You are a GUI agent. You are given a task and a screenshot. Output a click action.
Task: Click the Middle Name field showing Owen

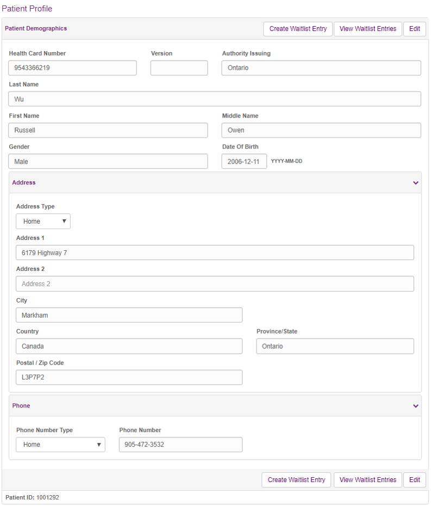coord(321,130)
